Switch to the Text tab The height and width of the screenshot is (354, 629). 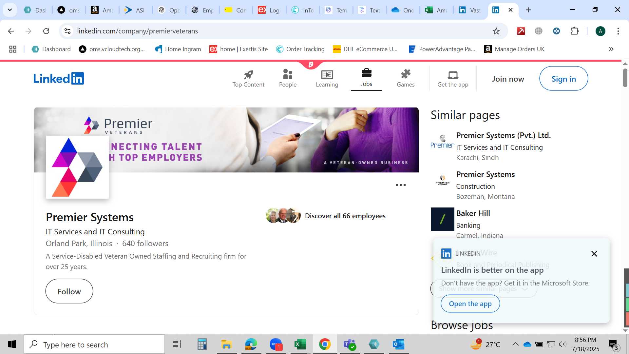click(369, 10)
